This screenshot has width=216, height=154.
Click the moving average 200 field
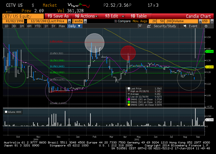point(169,21)
